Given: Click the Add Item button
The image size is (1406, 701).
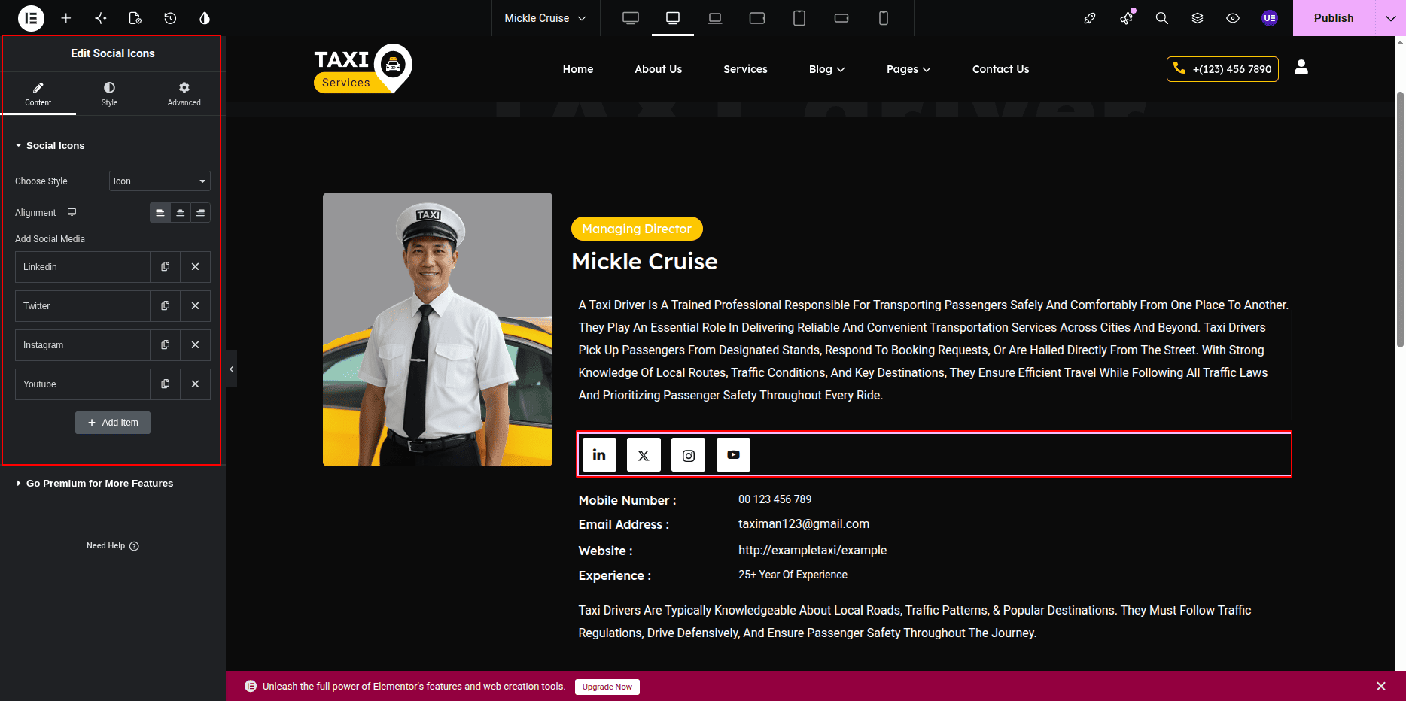Looking at the screenshot, I should [113, 423].
